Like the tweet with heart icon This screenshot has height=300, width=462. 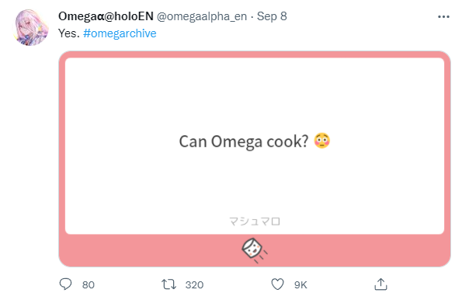pyautogui.click(x=277, y=284)
